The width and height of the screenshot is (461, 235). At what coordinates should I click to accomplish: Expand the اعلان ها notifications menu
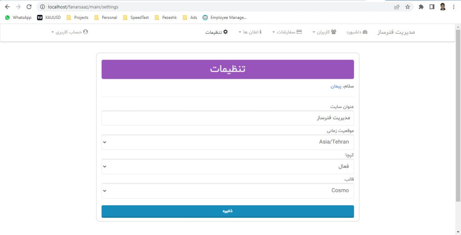250,32
